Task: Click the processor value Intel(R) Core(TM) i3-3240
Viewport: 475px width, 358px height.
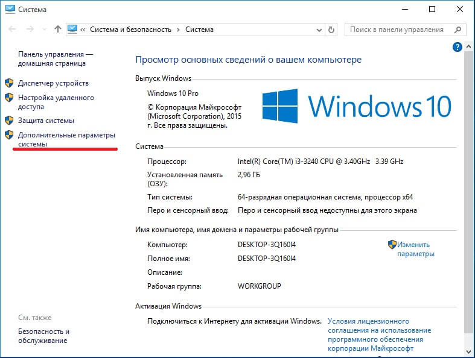Action: (x=320, y=162)
